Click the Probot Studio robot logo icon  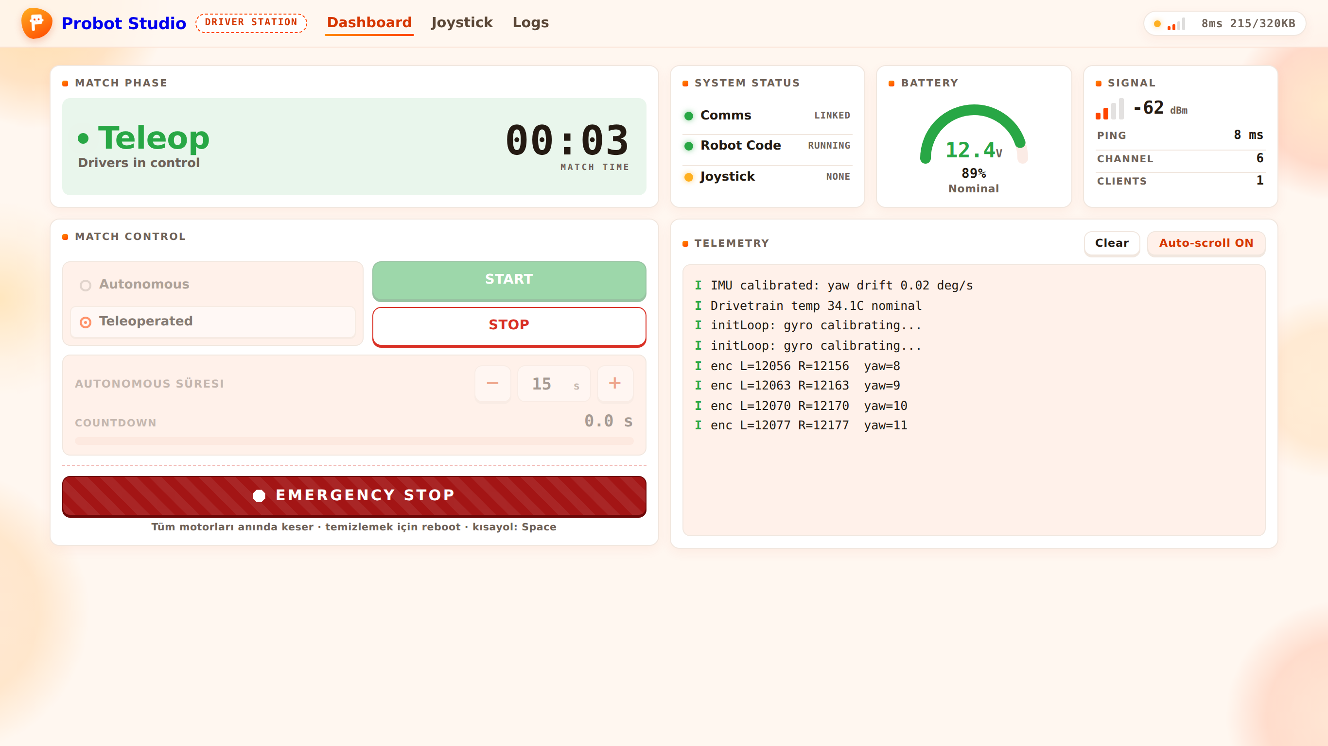pyautogui.click(x=36, y=23)
